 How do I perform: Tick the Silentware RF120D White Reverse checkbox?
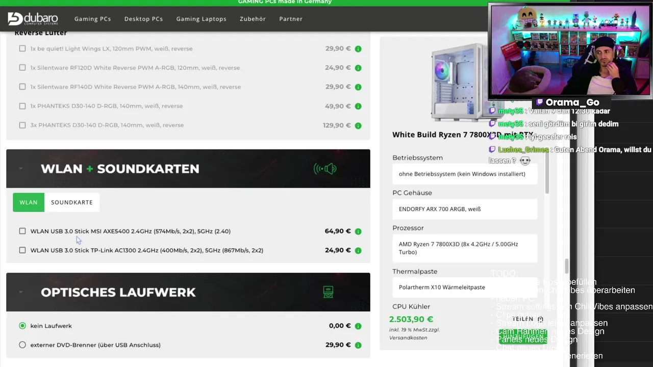tap(22, 67)
